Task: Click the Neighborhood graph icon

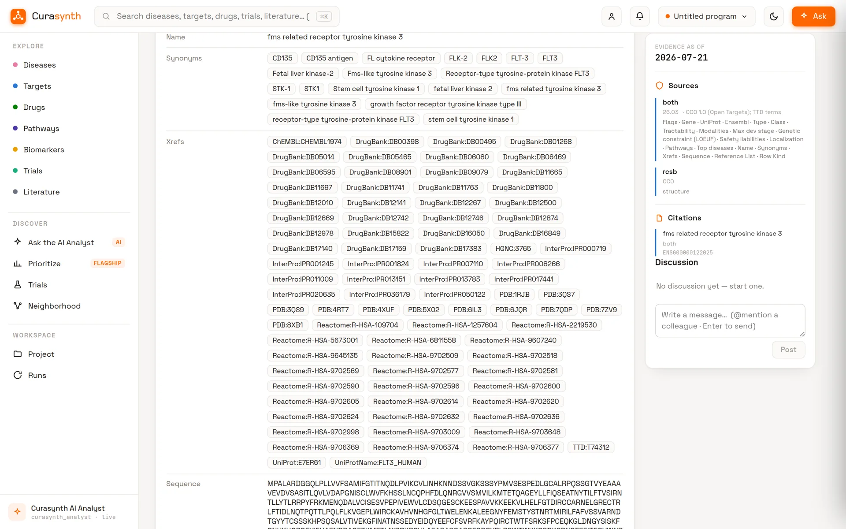Action: pos(18,305)
